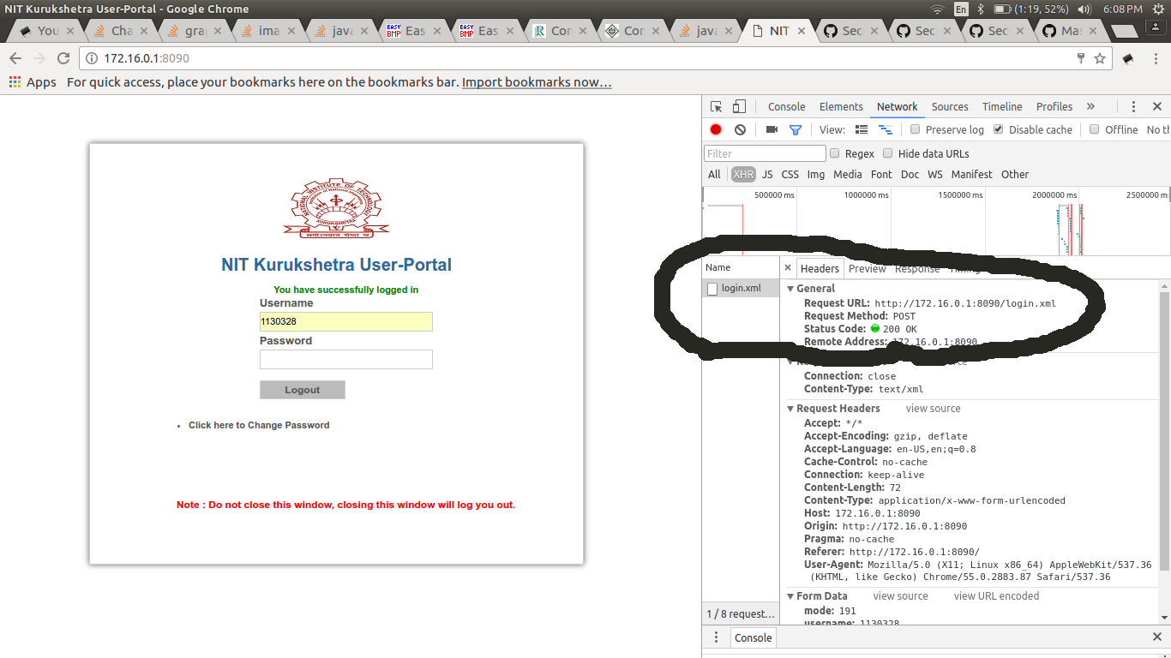This screenshot has height=658, width=1171.
Task: Open the system gear menu
Action: point(1158,9)
